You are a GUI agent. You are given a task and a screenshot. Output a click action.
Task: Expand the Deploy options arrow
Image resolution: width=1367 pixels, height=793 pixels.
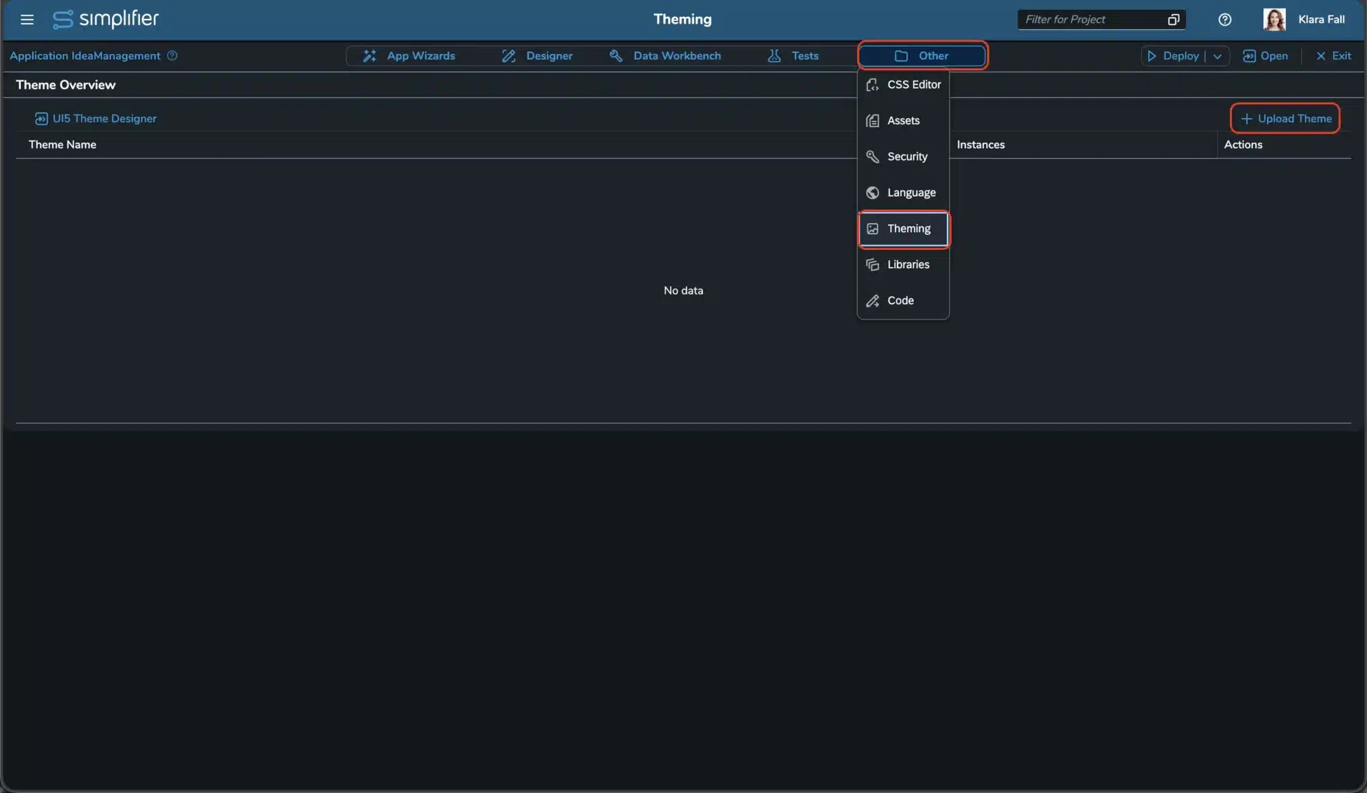coord(1217,56)
